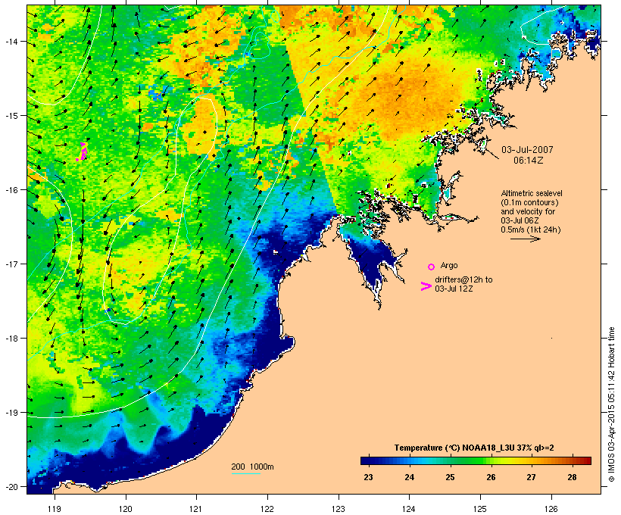Click the magenta drifters arrowhead legend symbol
621x515 pixels.
[426, 286]
